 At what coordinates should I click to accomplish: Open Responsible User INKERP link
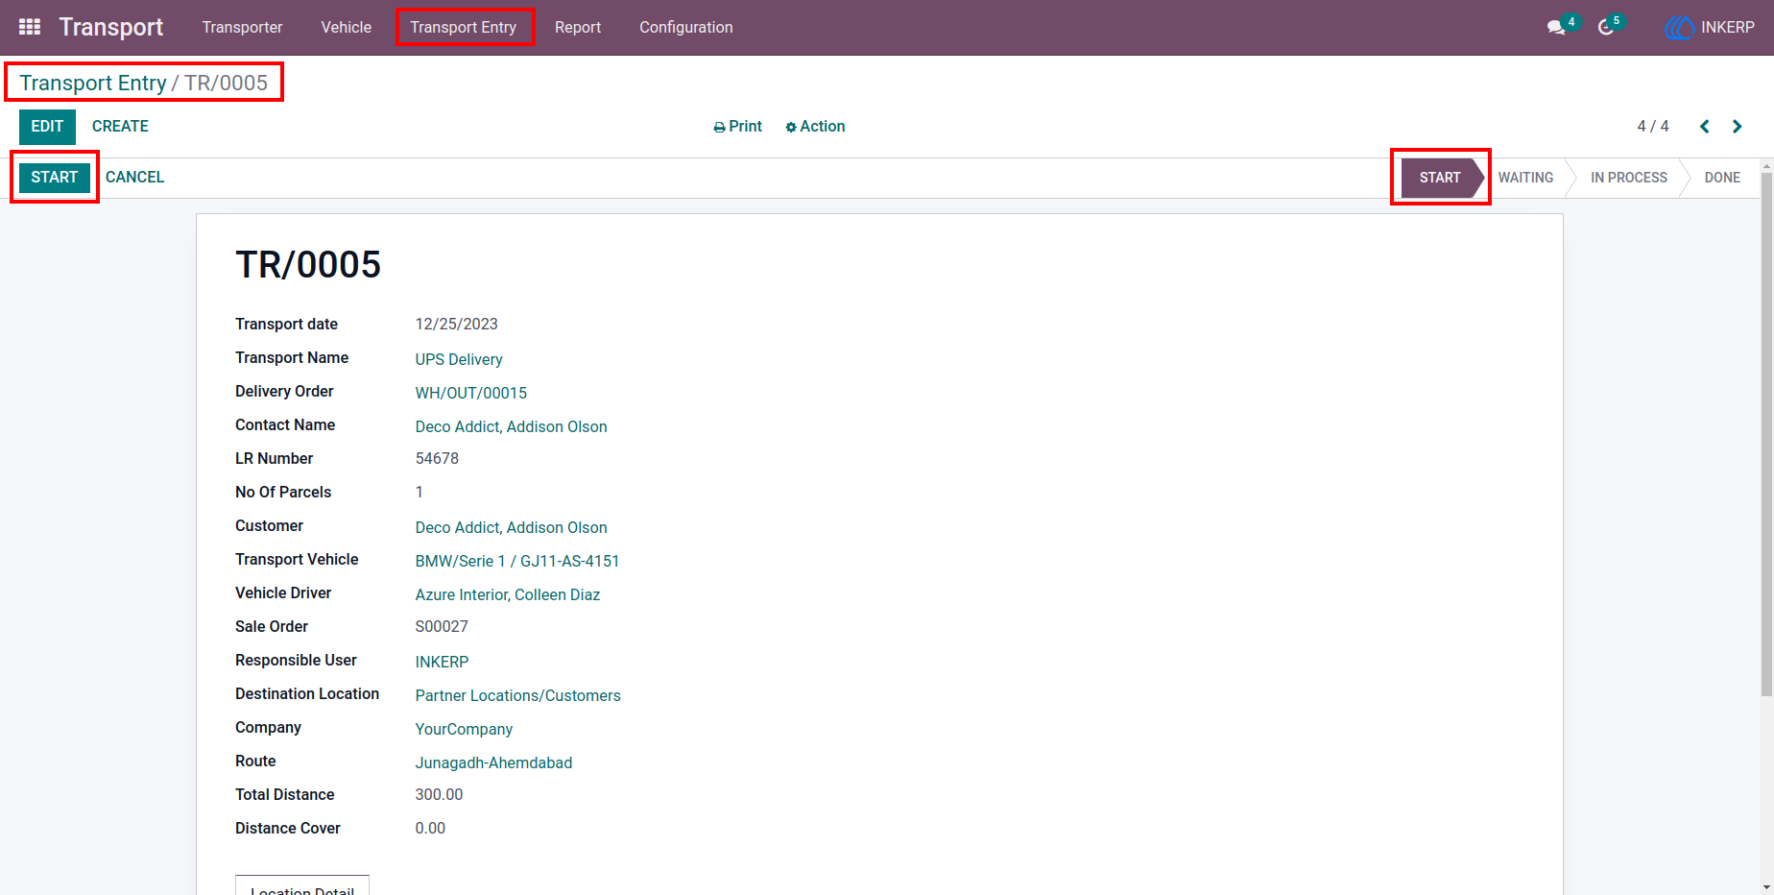[x=443, y=662]
